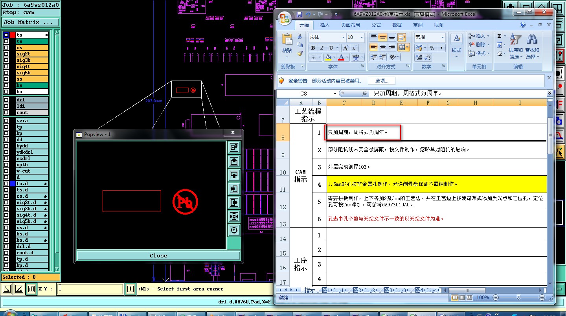Select the font color red A swatch

[x=341, y=57]
